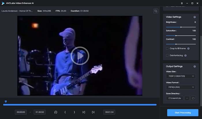Click the Size: 444x286 info text
202x119 pixels.
point(44,11)
